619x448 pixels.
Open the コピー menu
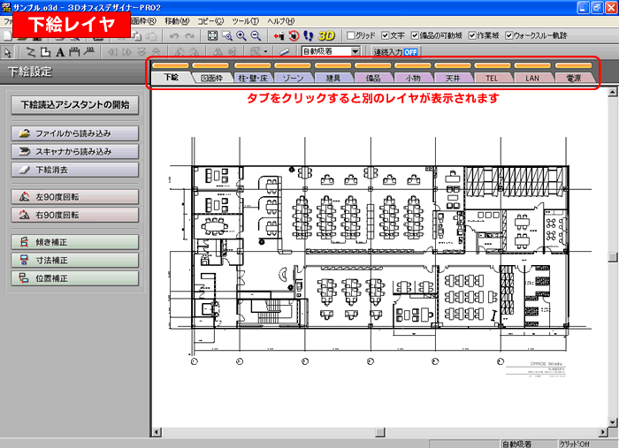point(210,19)
